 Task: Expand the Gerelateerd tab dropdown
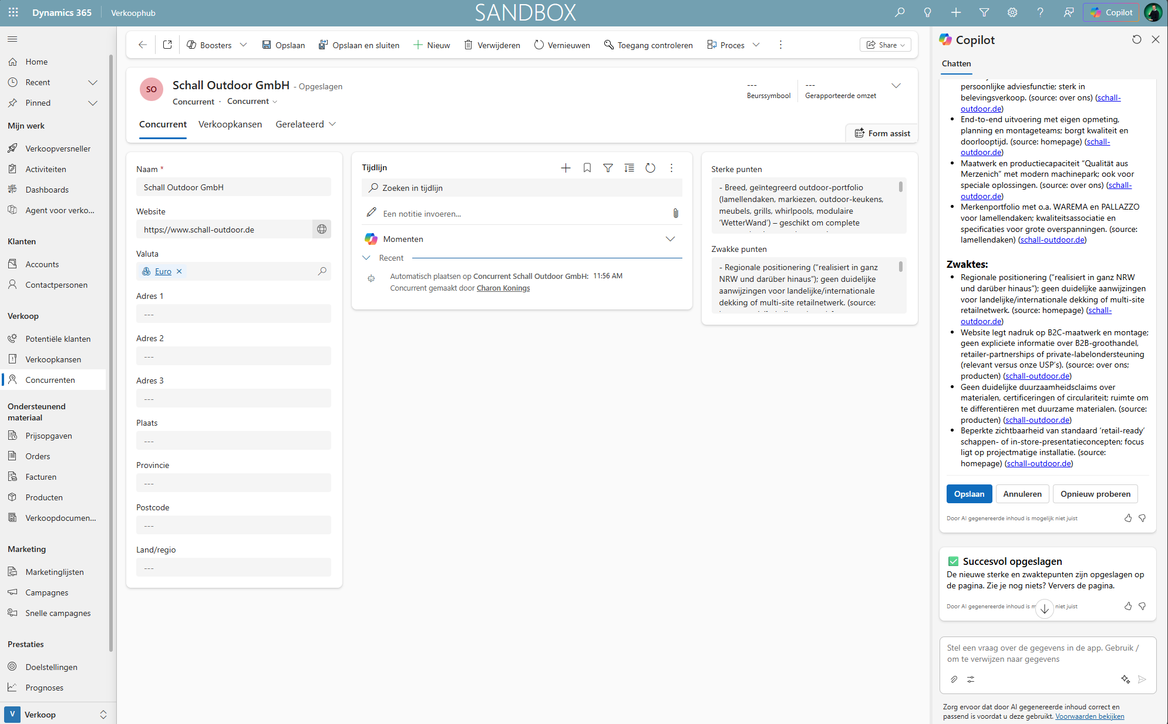(x=332, y=124)
